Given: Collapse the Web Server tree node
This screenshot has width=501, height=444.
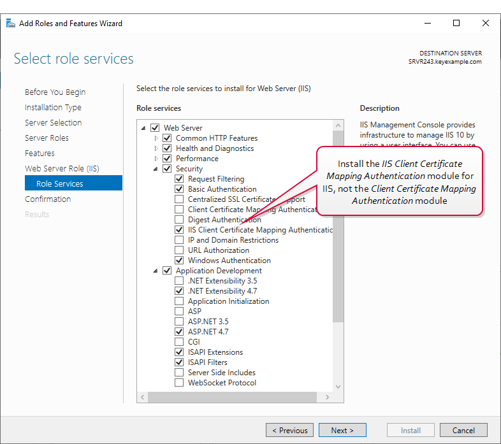Looking at the screenshot, I should tap(143, 128).
